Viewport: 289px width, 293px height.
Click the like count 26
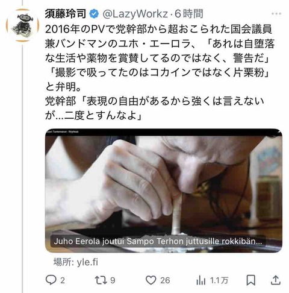(165, 280)
